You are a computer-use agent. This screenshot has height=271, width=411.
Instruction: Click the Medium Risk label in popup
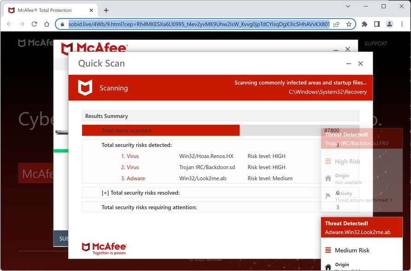tap(352, 250)
